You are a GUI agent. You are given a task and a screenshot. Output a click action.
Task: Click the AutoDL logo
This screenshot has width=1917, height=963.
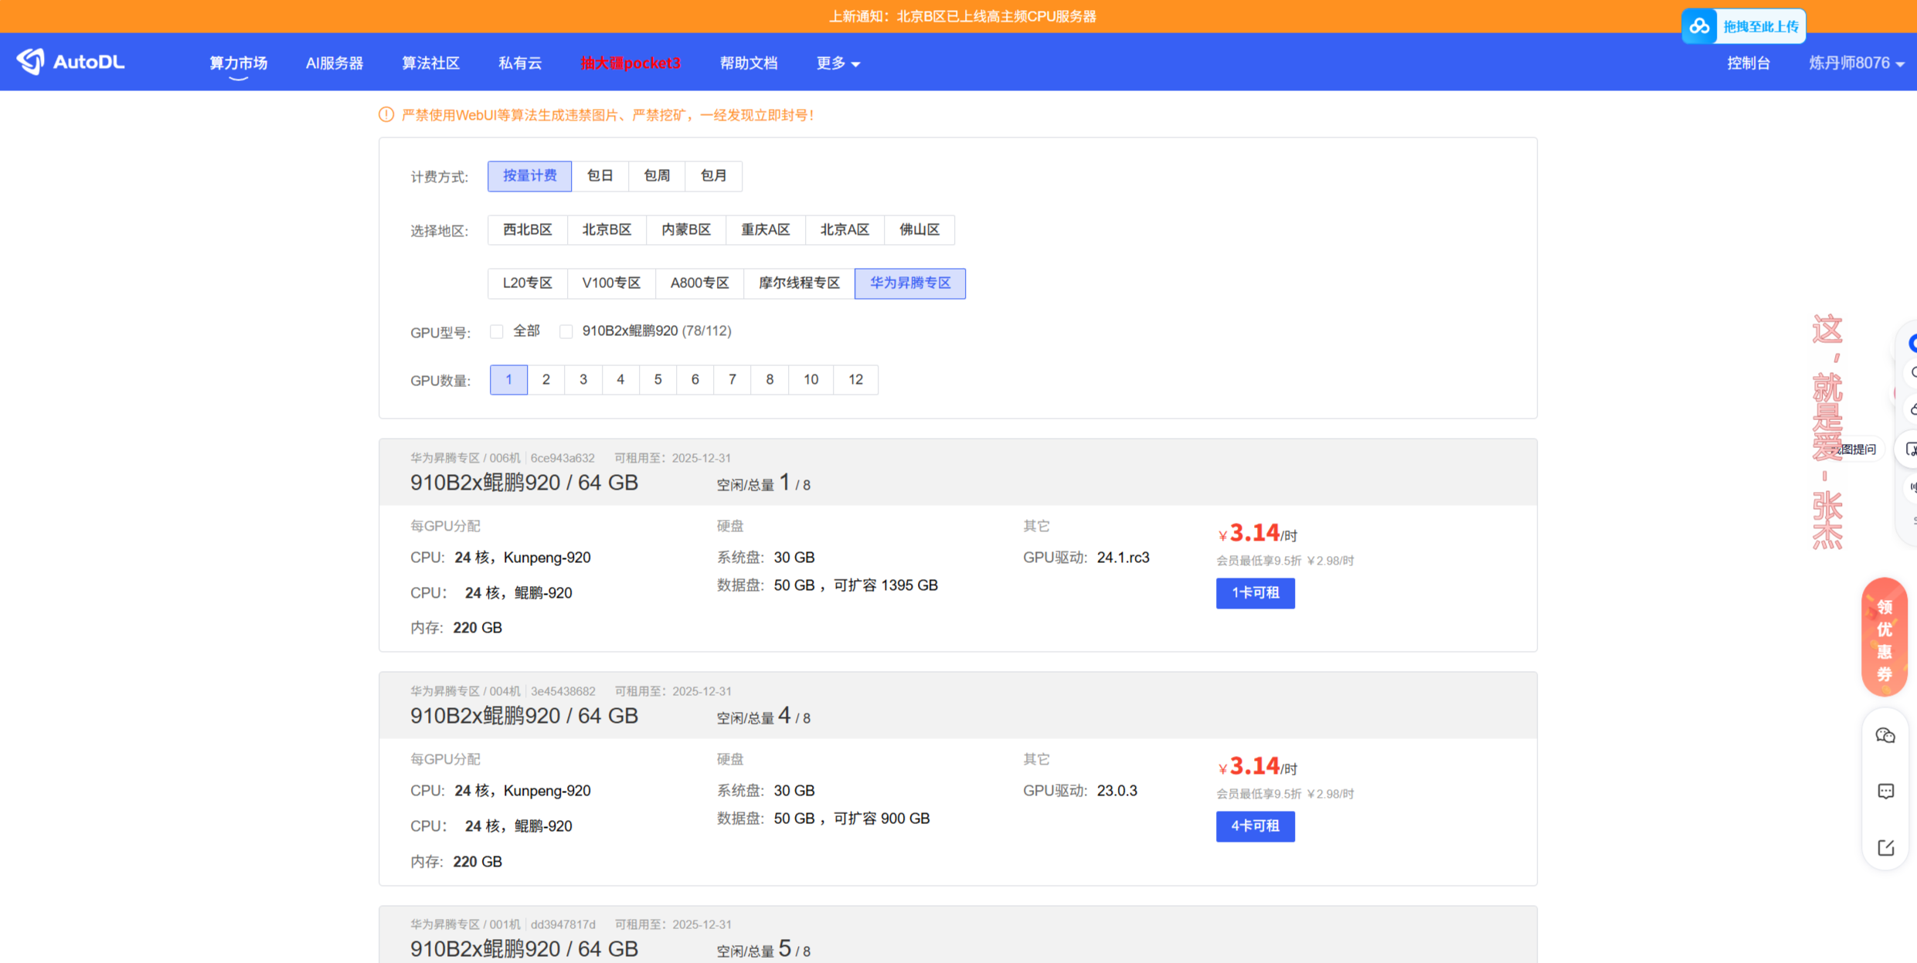[70, 62]
